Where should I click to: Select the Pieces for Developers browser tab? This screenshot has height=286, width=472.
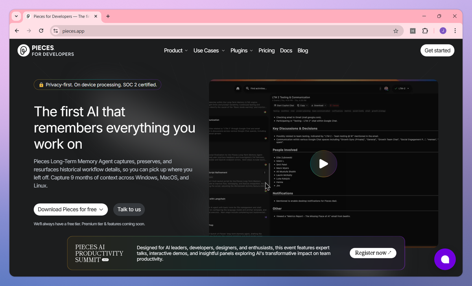pyautogui.click(x=63, y=16)
